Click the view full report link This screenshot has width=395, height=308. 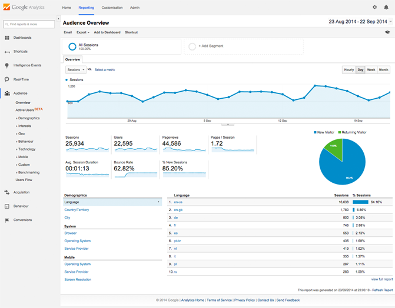click(x=381, y=279)
